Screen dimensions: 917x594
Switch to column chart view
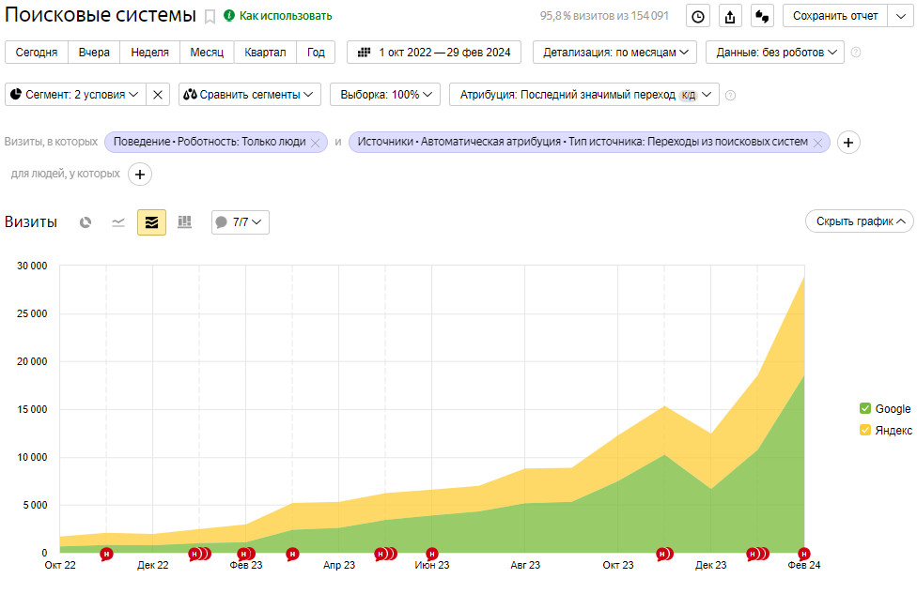(x=184, y=222)
